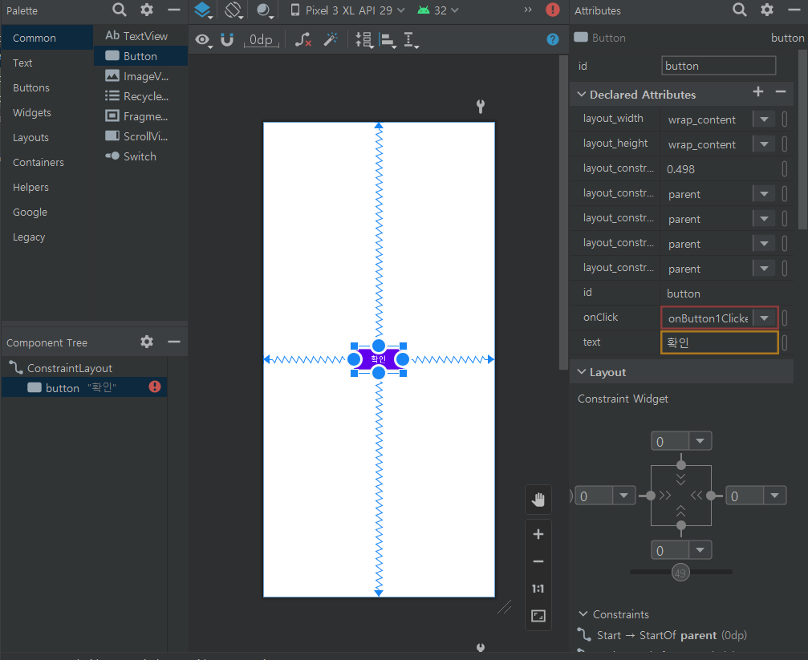The image size is (808, 660).
Task: Open Palette settings gear
Action: coord(147,10)
